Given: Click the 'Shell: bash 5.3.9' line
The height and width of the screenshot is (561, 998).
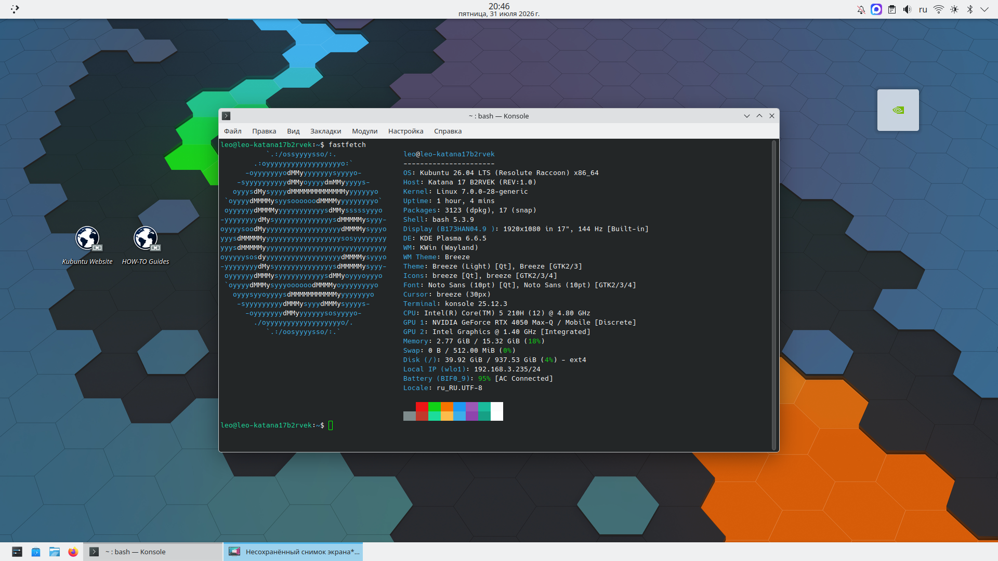Looking at the screenshot, I should click(x=439, y=220).
